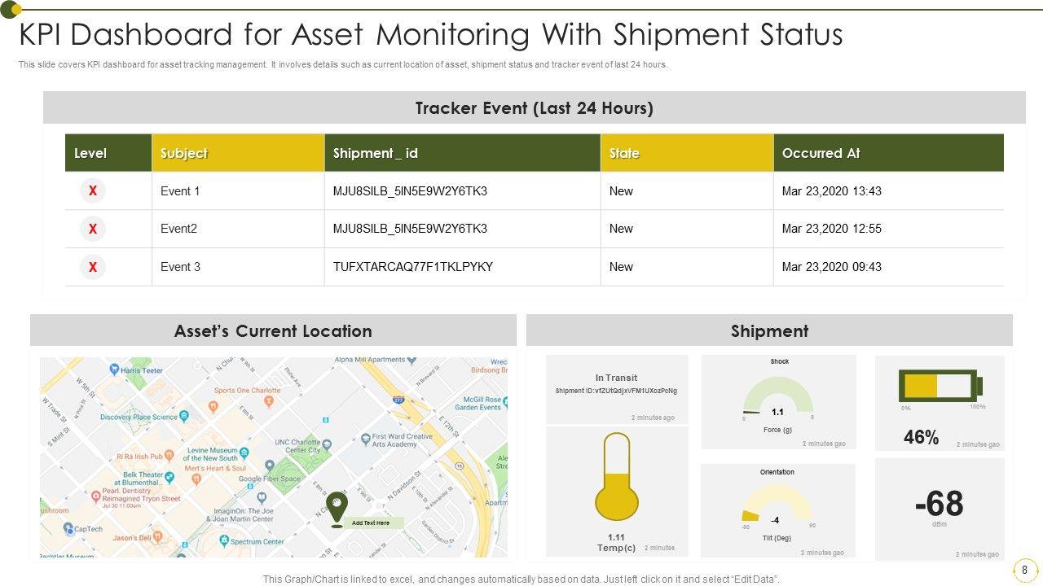Image resolution: width=1043 pixels, height=586 pixels.
Task: Click the Shipment_id column header
Action: pos(376,153)
